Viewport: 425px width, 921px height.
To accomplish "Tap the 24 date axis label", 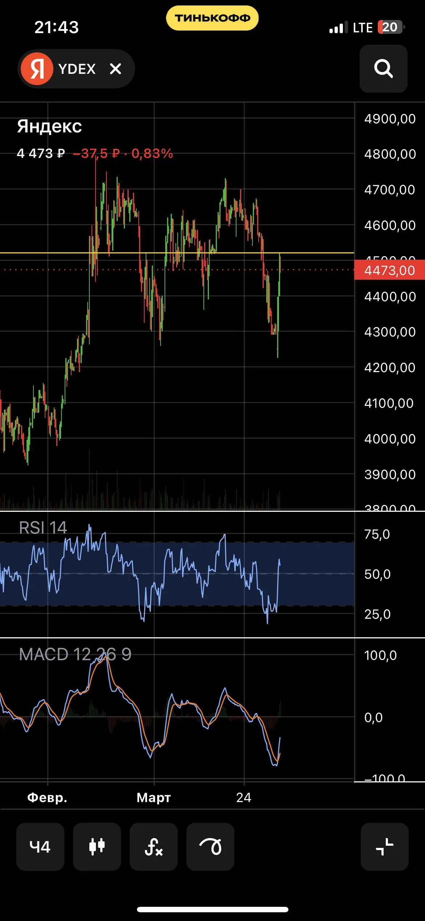I will coord(244,797).
